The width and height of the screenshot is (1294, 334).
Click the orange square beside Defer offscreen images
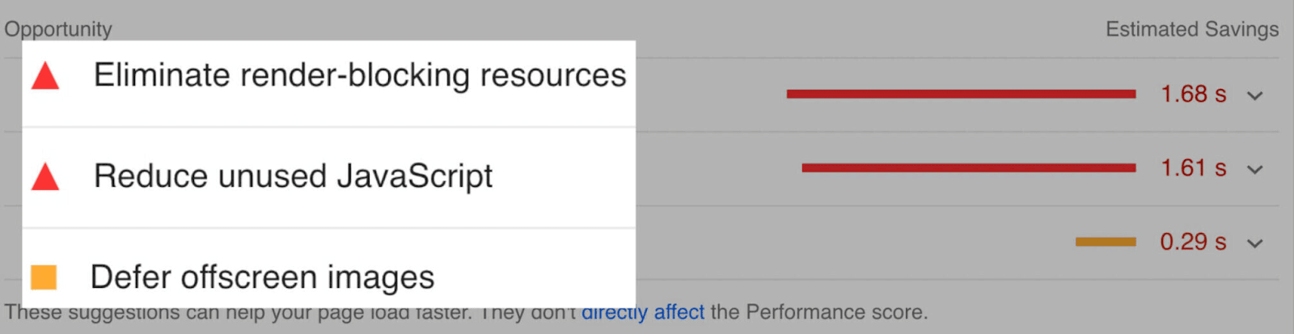(44, 277)
